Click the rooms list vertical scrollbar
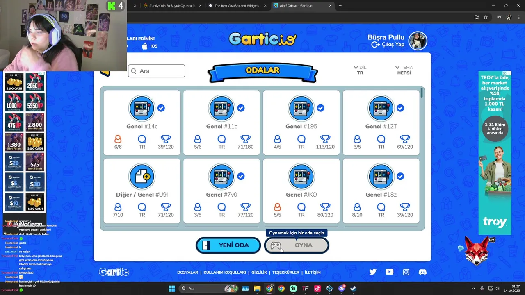 coord(421,93)
